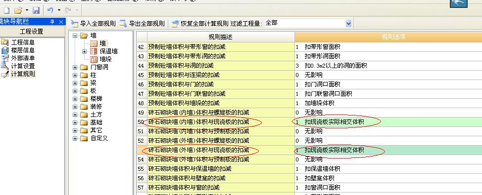
Task: Click the 导入全部规则 import button
Action: click(94, 23)
